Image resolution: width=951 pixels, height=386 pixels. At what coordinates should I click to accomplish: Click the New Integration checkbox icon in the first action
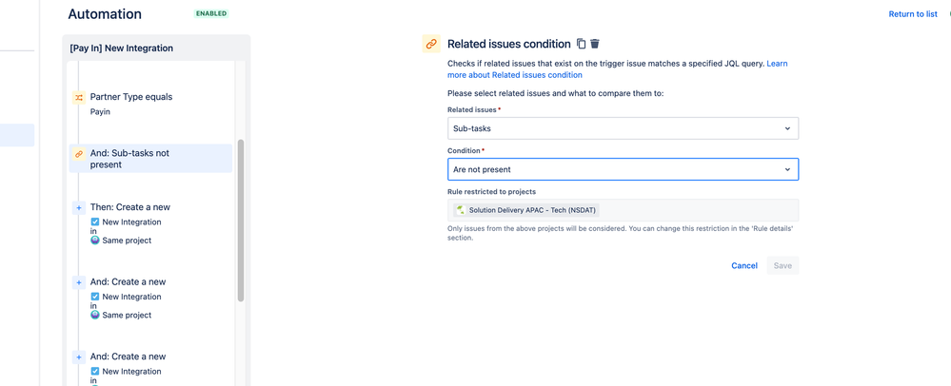tap(95, 222)
